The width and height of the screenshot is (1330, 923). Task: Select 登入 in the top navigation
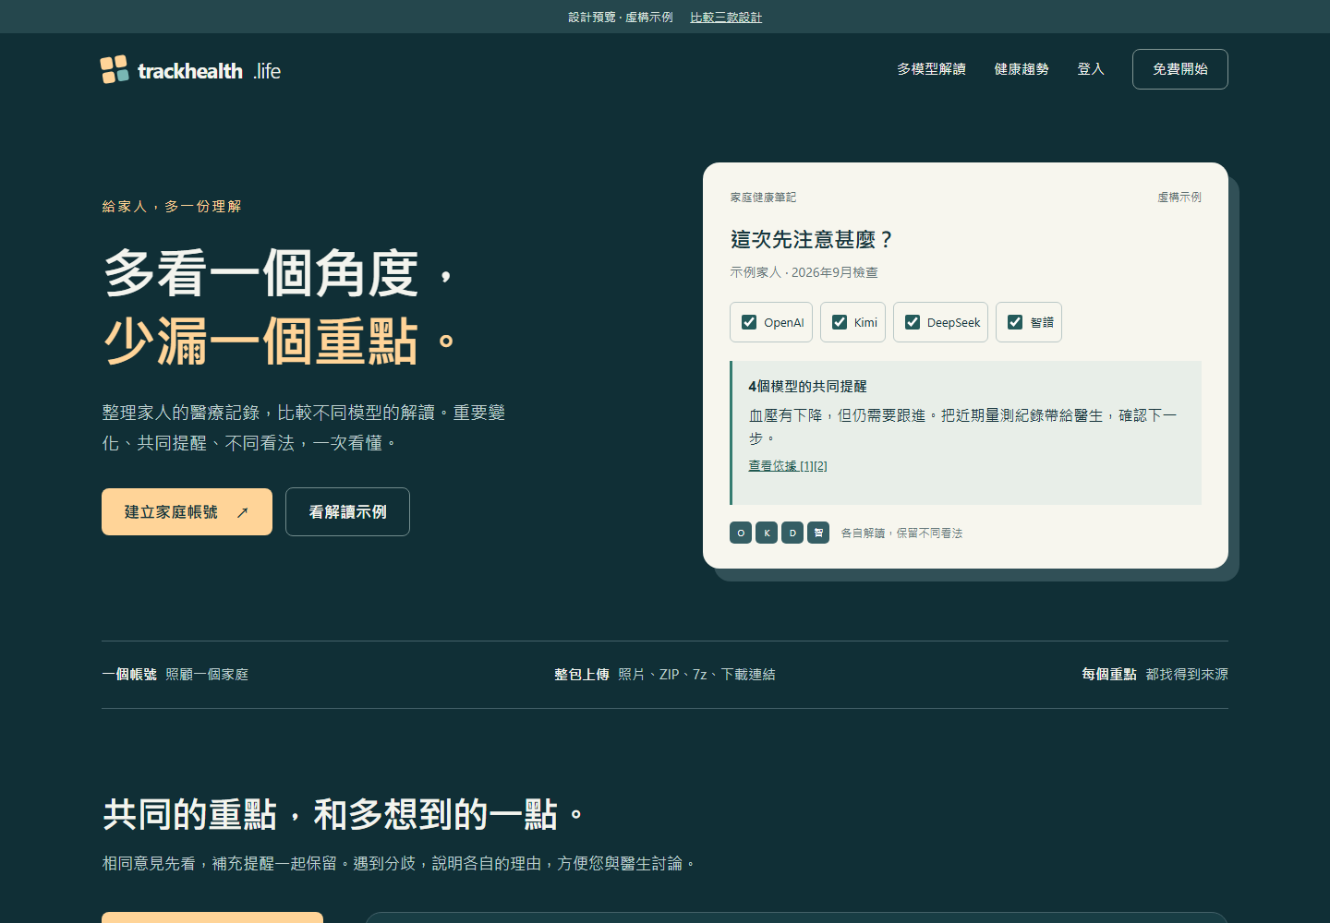[x=1091, y=69]
